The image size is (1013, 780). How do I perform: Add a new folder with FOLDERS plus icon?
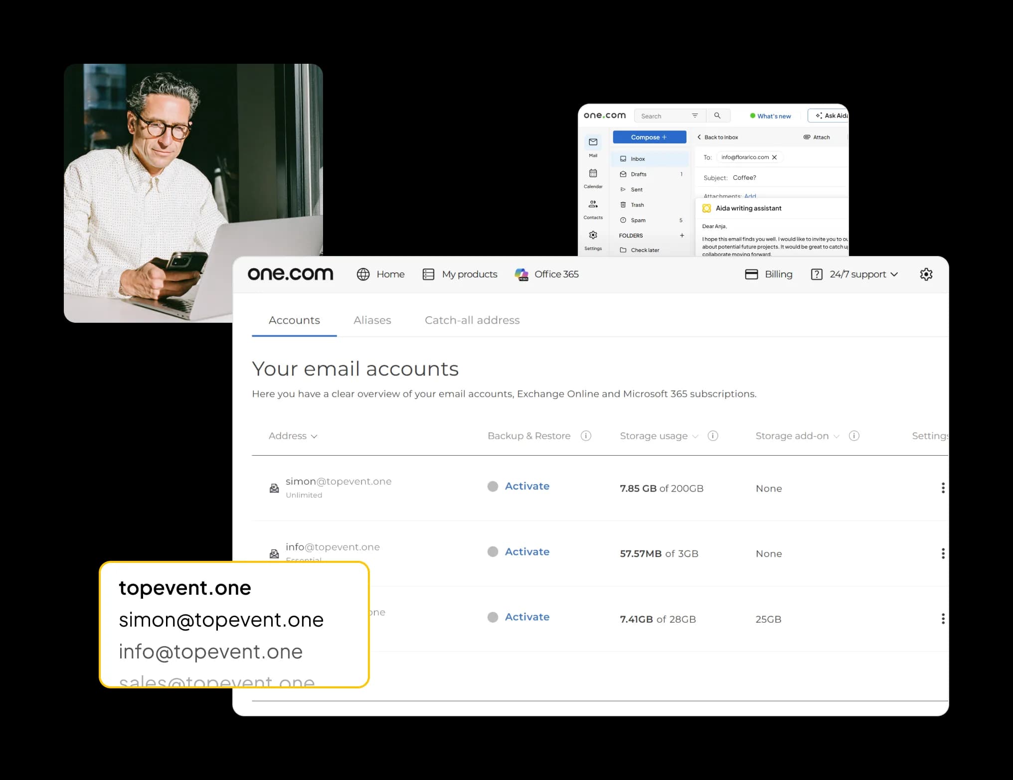click(682, 236)
